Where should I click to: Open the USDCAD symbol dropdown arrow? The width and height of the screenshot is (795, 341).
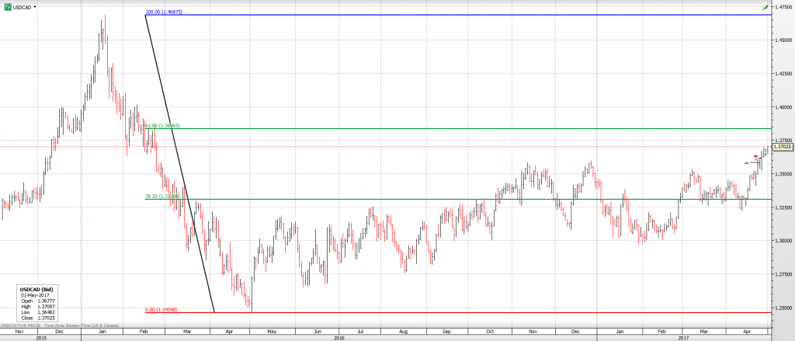pos(35,6)
